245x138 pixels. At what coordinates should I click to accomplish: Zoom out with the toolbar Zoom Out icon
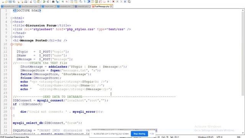pyautogui.click(x=66, y=2)
